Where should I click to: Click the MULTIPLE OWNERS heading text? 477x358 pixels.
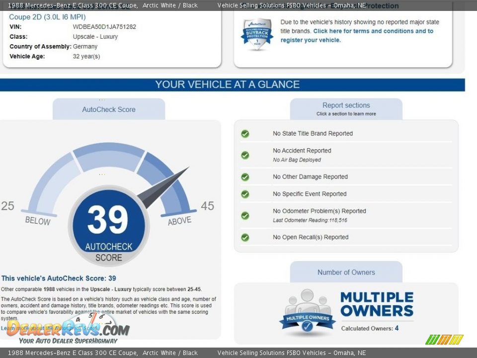(x=377, y=304)
